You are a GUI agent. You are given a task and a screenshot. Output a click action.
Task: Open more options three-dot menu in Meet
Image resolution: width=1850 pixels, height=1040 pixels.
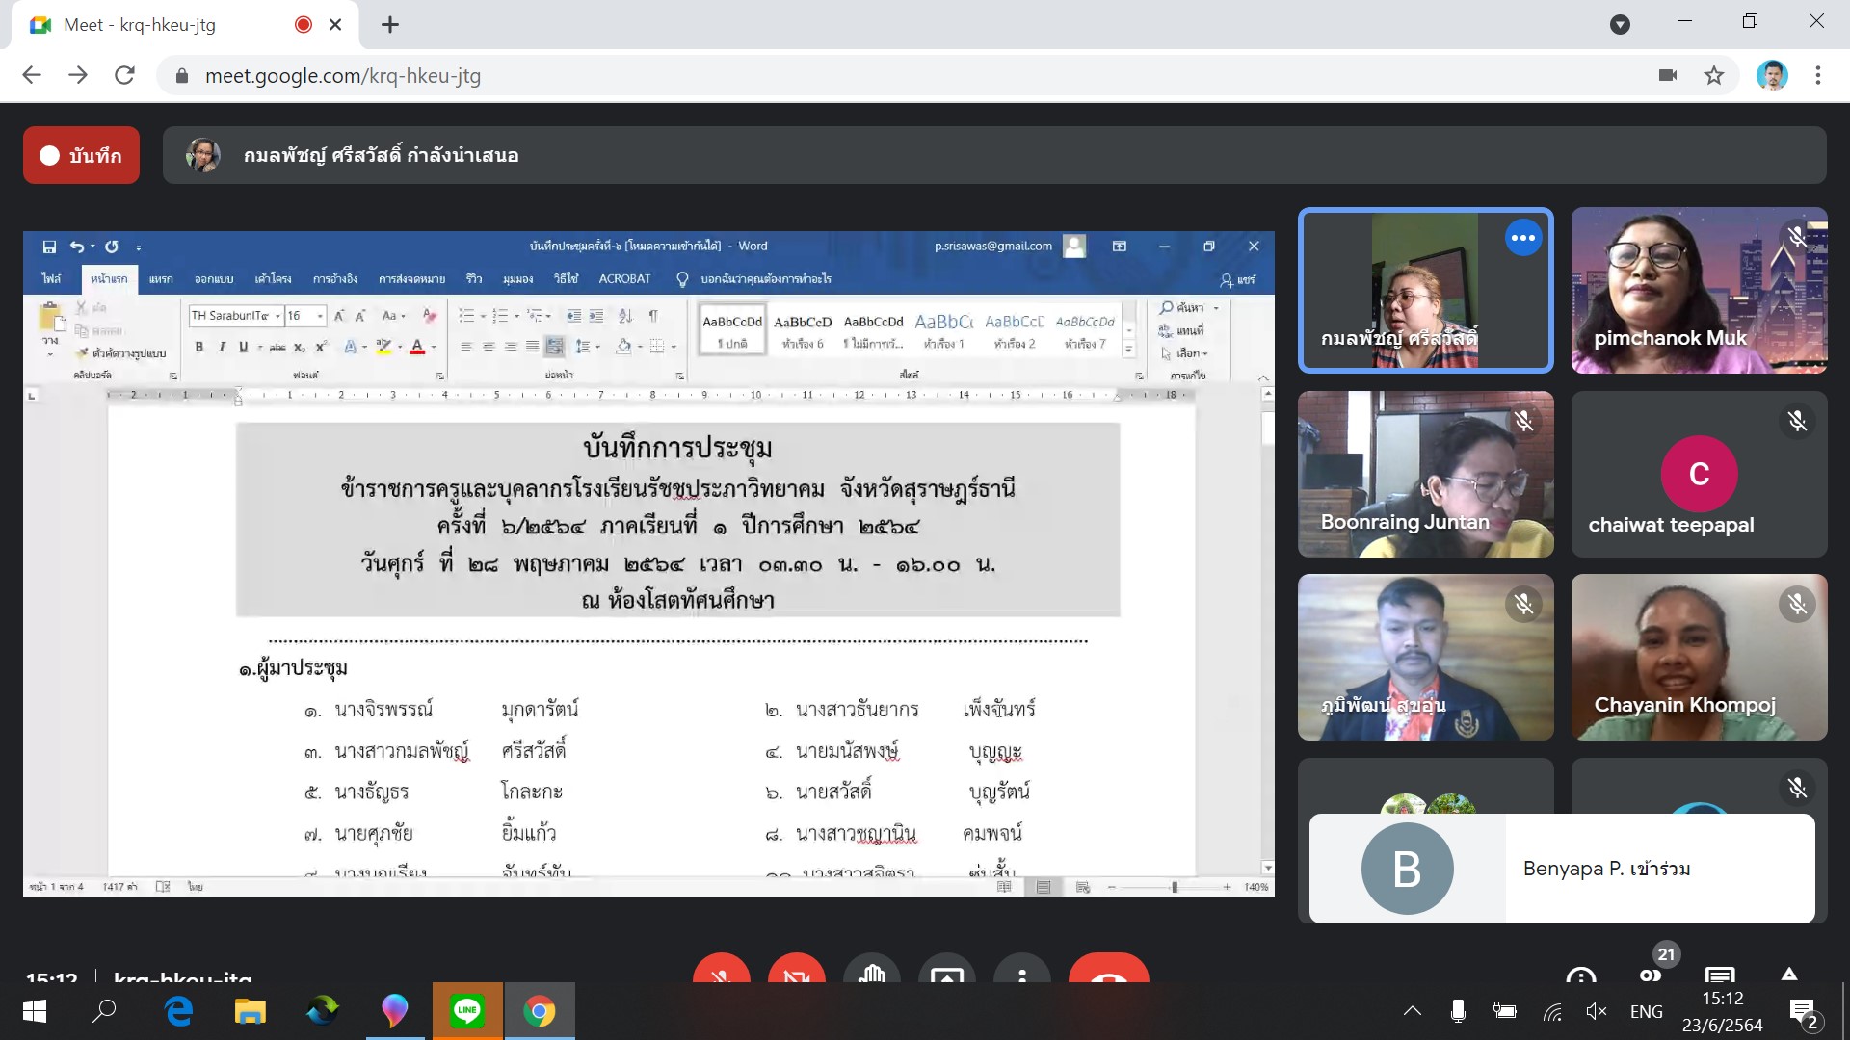(1022, 971)
